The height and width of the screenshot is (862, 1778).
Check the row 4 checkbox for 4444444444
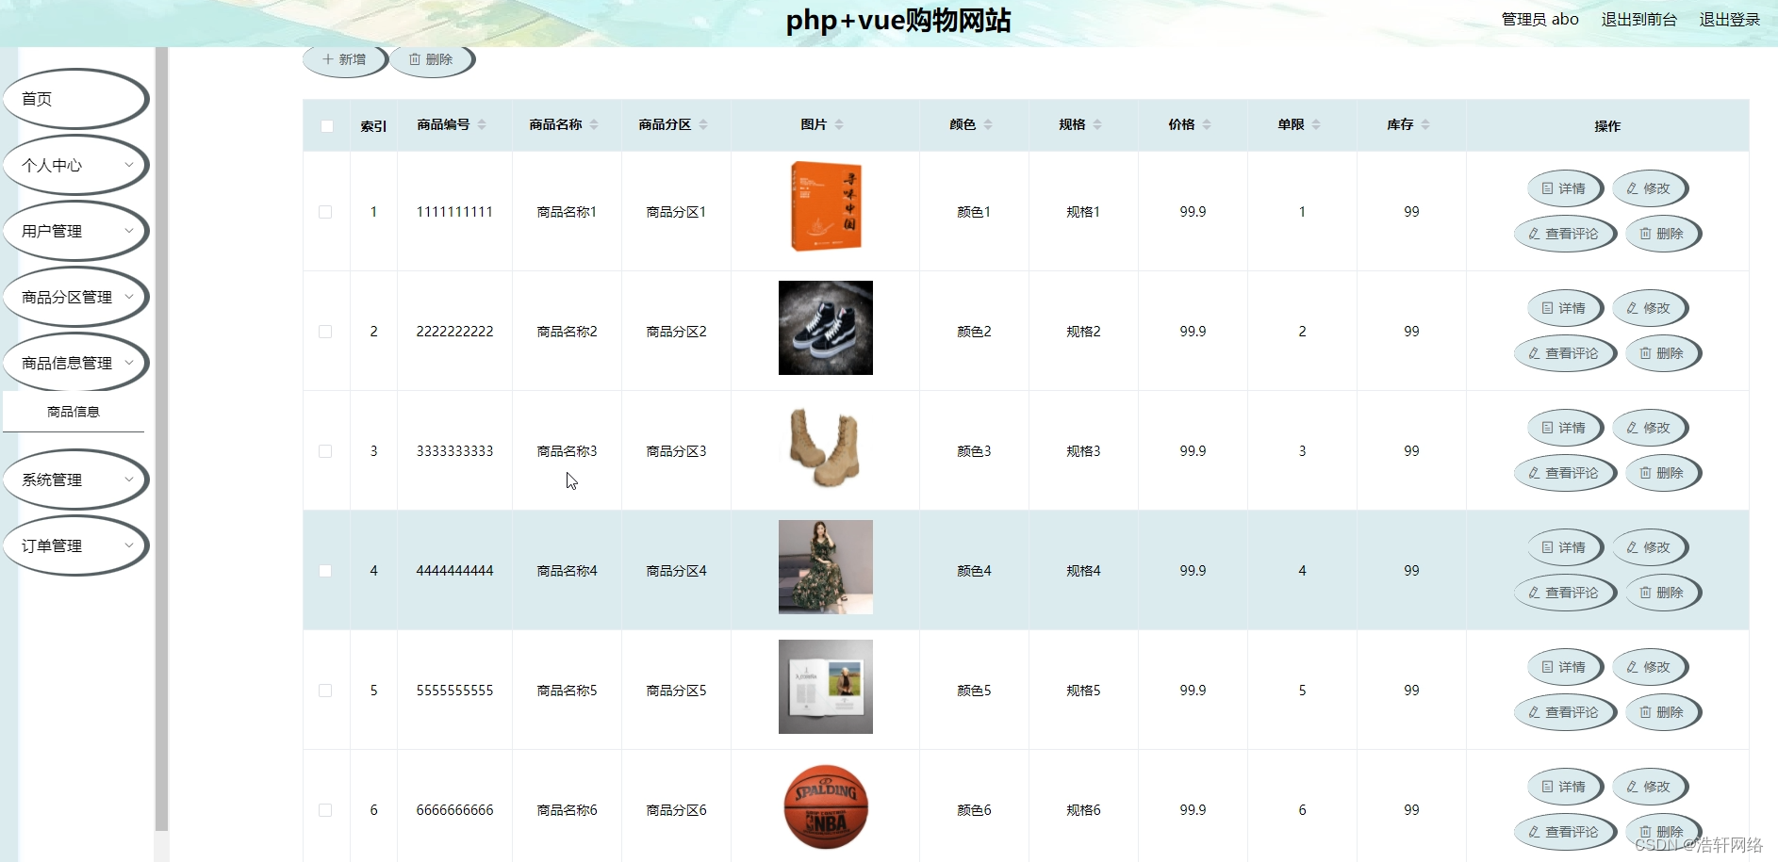325,571
